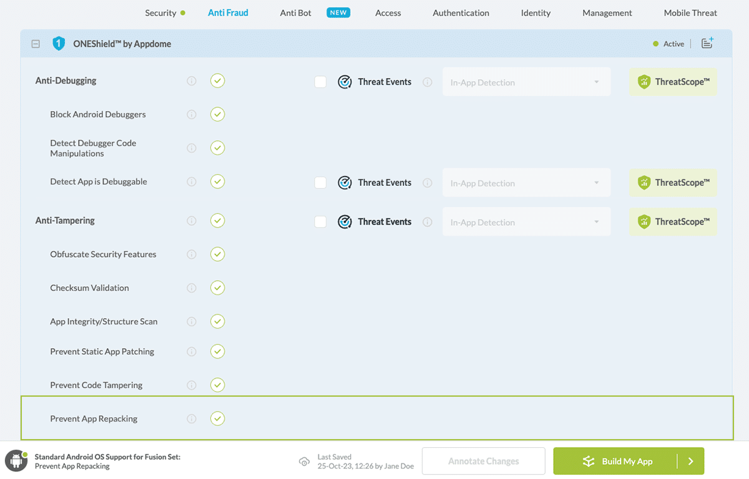Click the Android robot icon in footer
749x479 pixels.
16,461
